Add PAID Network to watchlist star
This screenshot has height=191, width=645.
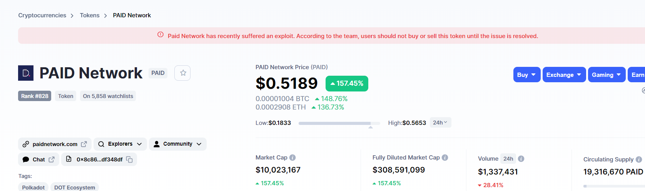182,73
